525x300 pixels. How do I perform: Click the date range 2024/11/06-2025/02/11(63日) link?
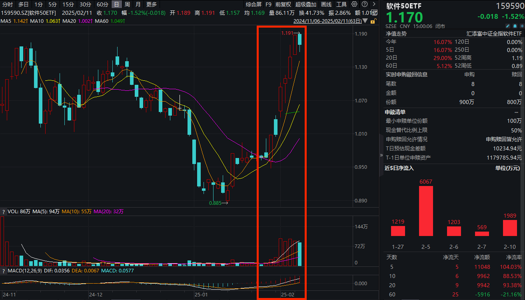pos(327,21)
